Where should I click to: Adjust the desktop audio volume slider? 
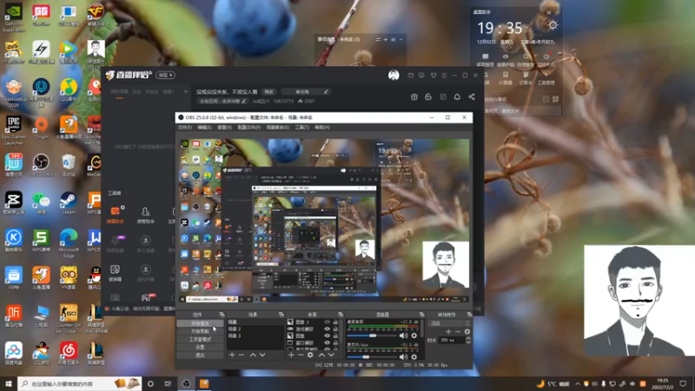(x=373, y=336)
